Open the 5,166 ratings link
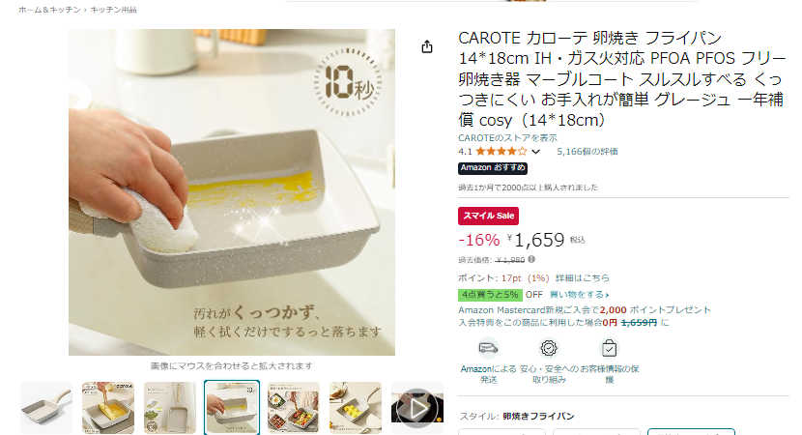The height and width of the screenshot is (435, 802). click(x=587, y=152)
